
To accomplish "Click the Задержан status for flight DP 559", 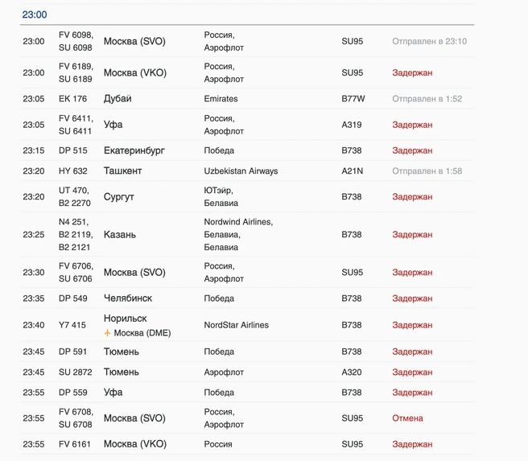I will (412, 393).
